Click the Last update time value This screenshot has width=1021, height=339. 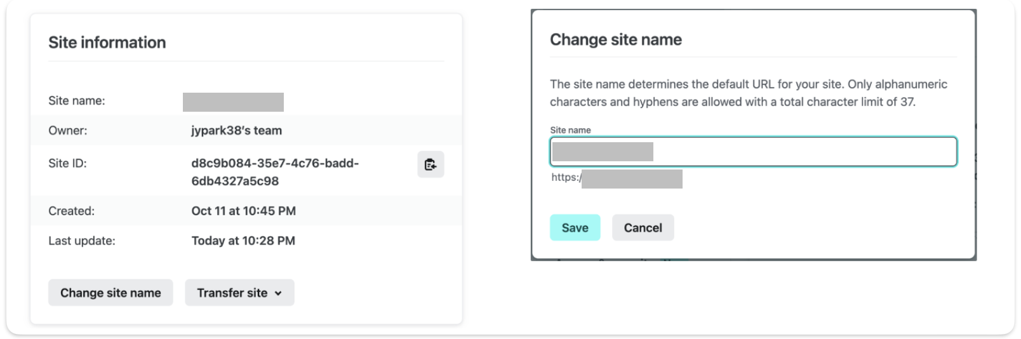coord(243,241)
